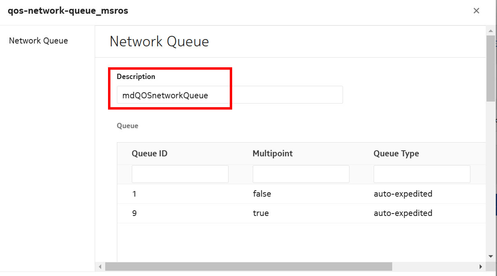This screenshot has height=276, width=497.
Task: Click the false Multipoint cell
Action: (x=262, y=194)
